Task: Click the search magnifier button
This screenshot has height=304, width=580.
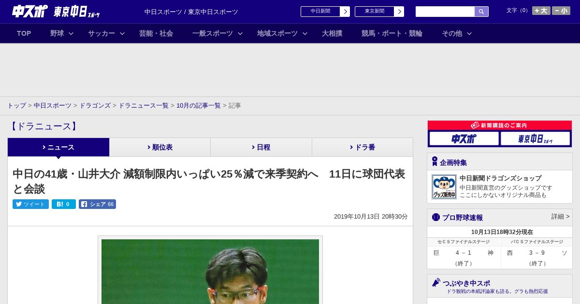Action: click(x=481, y=12)
